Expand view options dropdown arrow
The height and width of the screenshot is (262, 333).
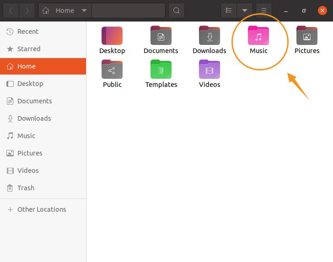245,11
